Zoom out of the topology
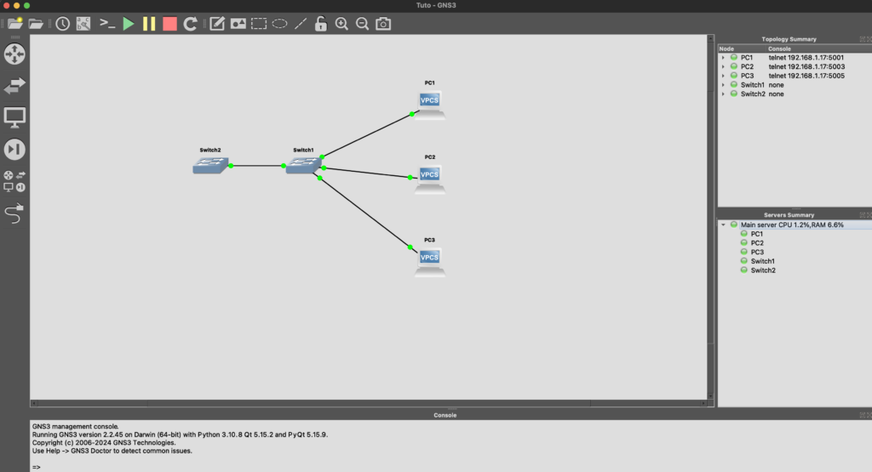Image resolution: width=872 pixels, height=472 pixels. point(362,24)
